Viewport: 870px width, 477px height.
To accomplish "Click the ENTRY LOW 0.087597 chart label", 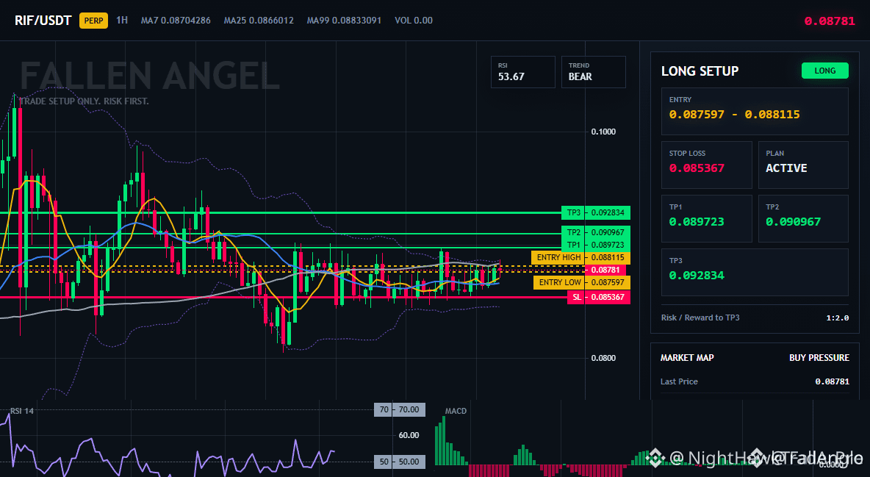I will pyautogui.click(x=582, y=282).
